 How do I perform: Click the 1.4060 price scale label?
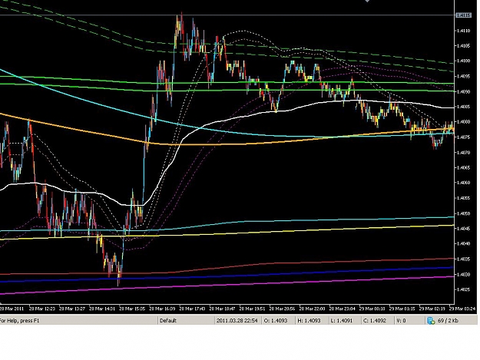[x=463, y=183]
